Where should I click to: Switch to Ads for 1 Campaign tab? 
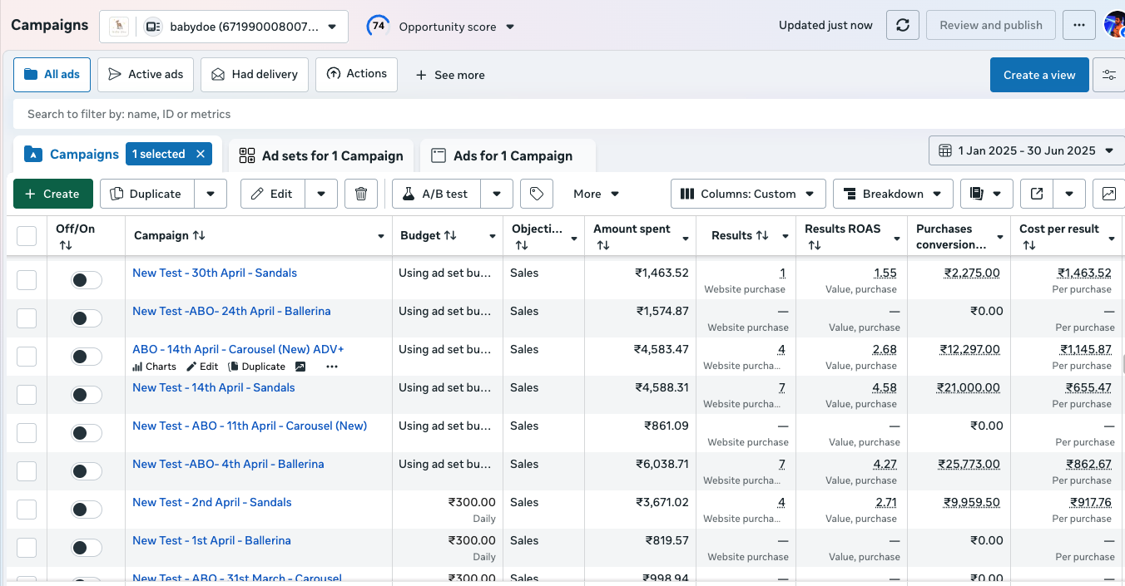pos(508,155)
